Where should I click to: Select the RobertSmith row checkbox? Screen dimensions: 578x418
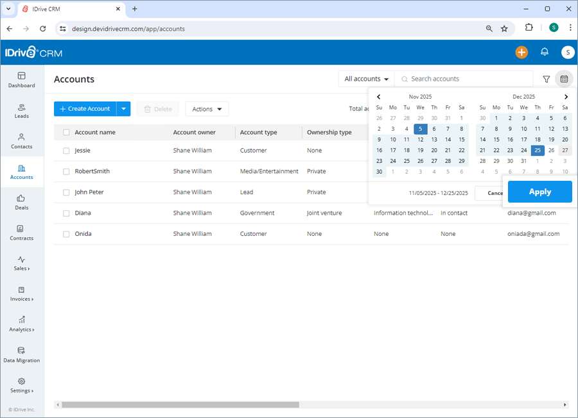(x=66, y=171)
